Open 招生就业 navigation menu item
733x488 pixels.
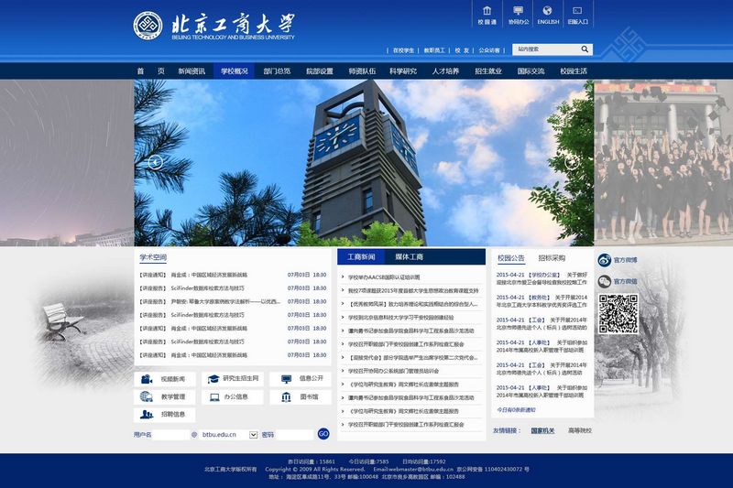click(487, 70)
